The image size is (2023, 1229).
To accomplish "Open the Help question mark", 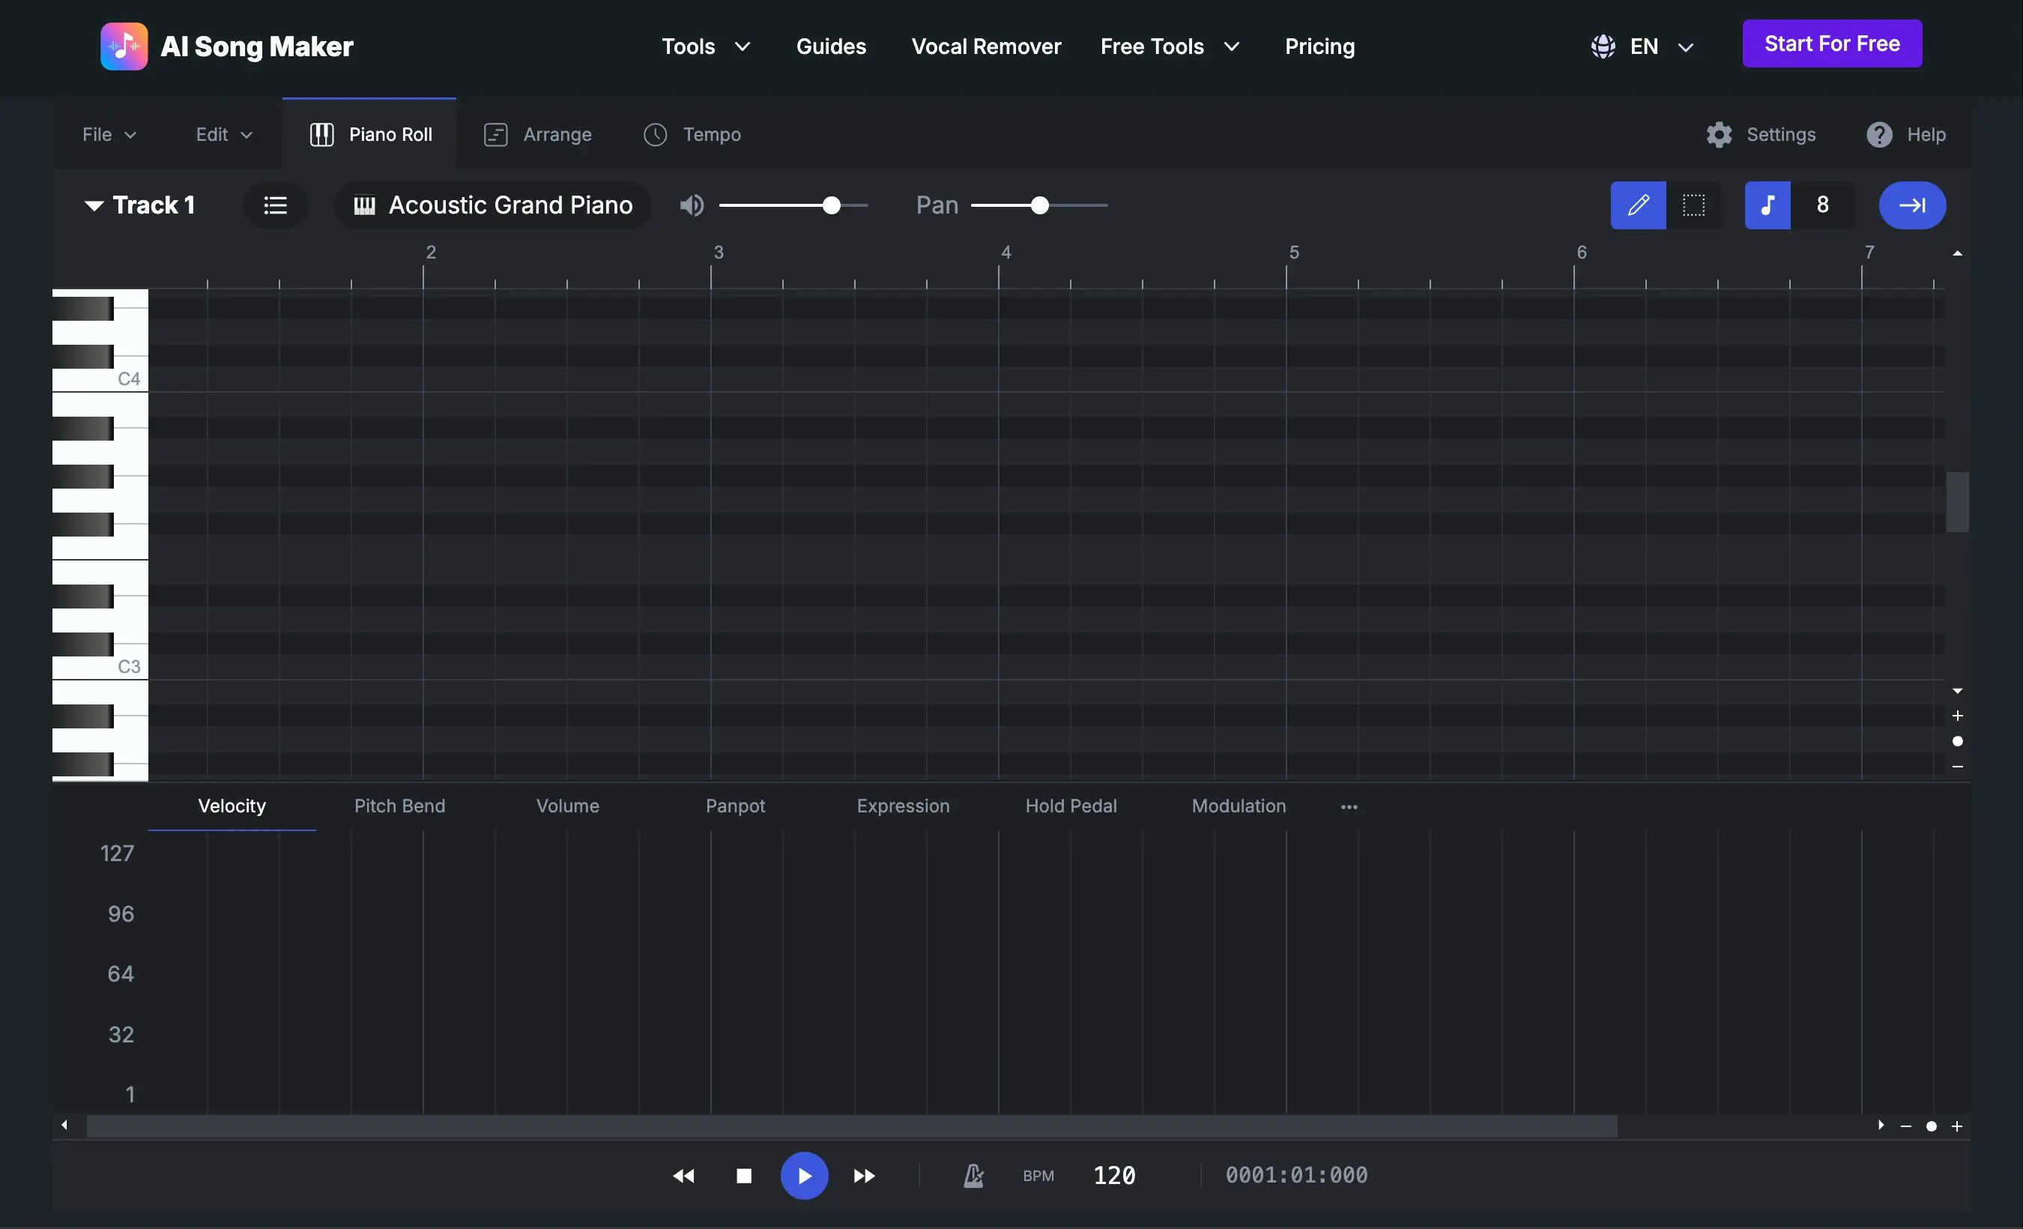I will click(1878, 135).
